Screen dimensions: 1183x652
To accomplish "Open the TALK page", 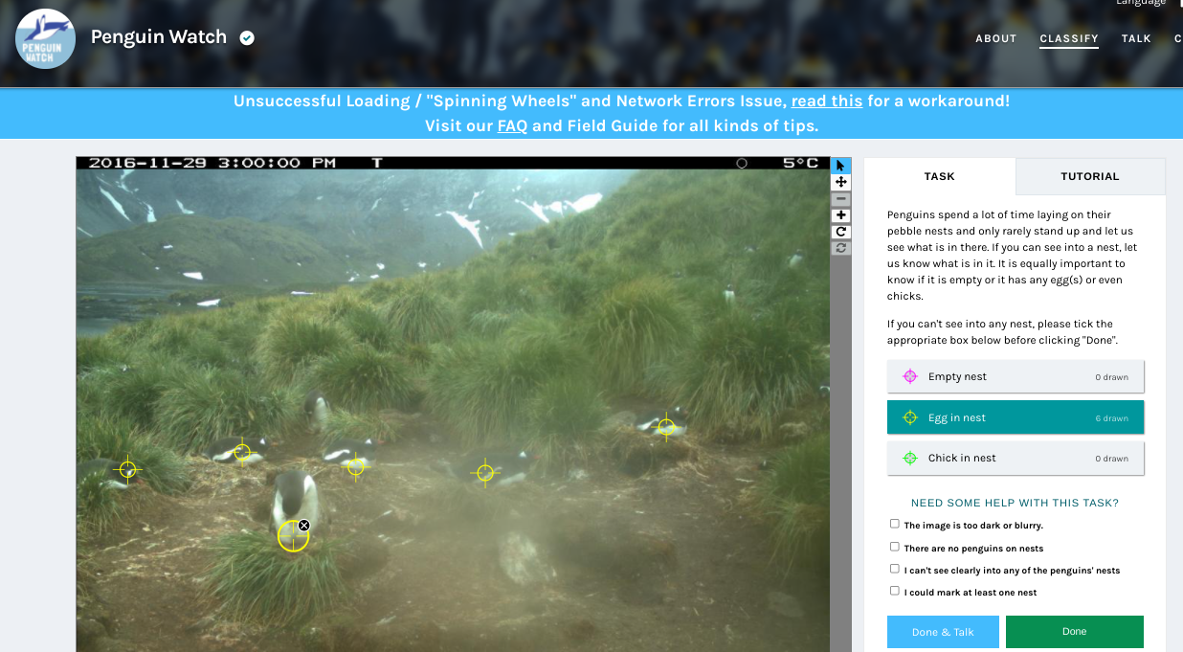I will [1136, 39].
